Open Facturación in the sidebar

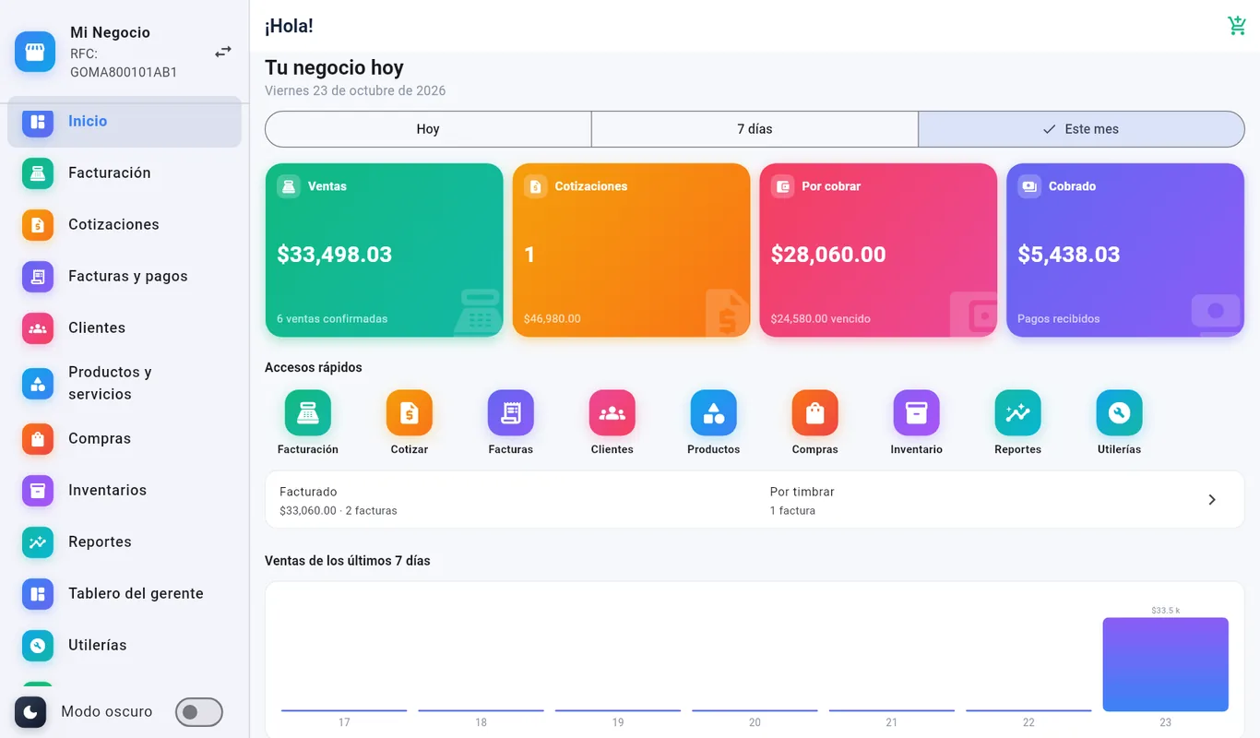point(125,173)
